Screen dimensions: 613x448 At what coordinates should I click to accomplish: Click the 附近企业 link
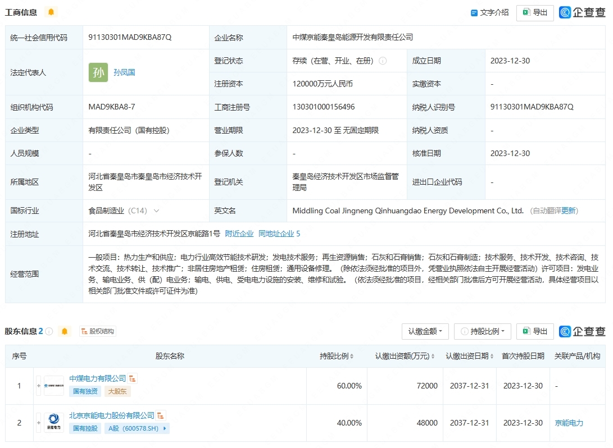click(239, 234)
